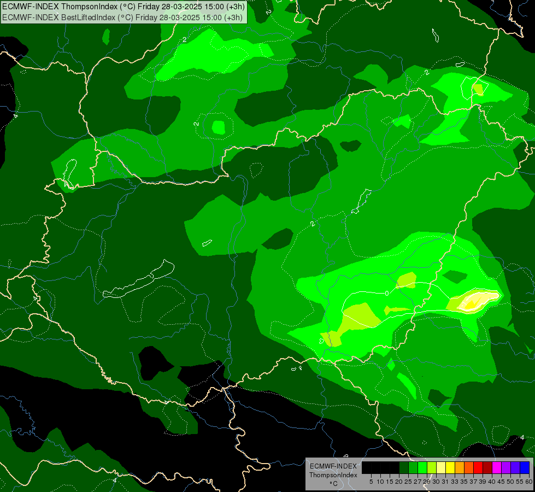Select the pale yellow 30-31 legend swatch
Screen dimensions: 535x492
pos(441,467)
